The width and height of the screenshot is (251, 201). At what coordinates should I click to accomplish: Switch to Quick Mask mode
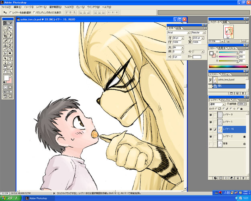[10, 87]
